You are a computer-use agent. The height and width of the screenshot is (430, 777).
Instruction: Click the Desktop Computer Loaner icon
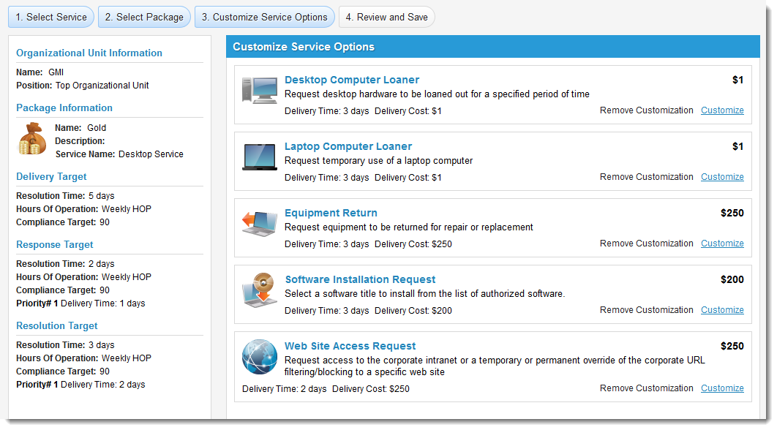(260, 90)
